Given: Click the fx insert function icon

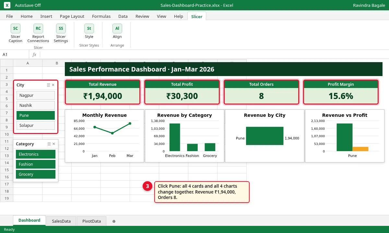Looking at the screenshot, I should [x=34, y=54].
